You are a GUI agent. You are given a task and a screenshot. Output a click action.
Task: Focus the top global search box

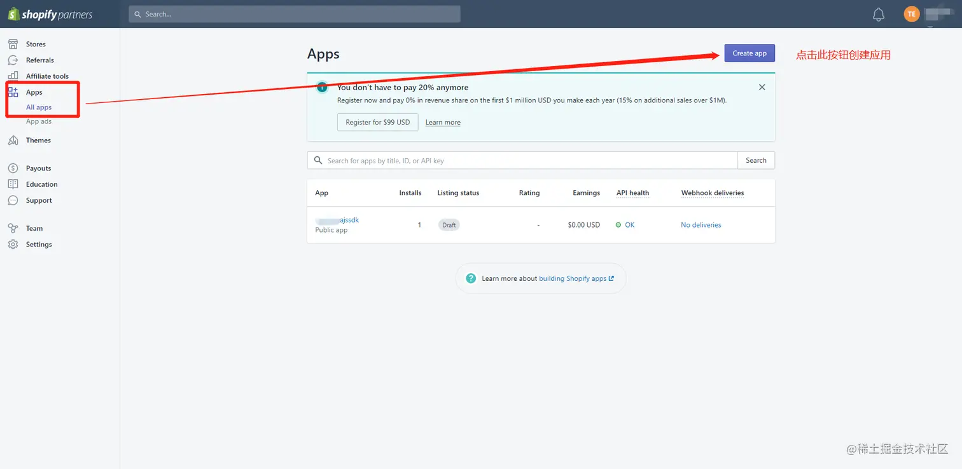(x=295, y=14)
